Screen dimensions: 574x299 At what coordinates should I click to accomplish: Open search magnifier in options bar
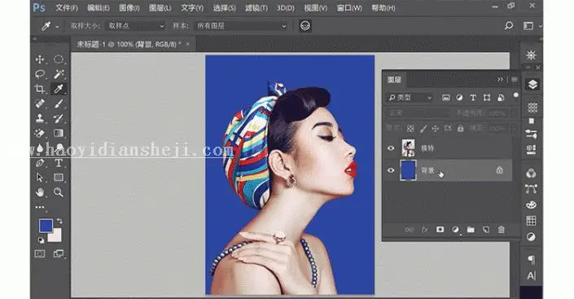point(509,25)
